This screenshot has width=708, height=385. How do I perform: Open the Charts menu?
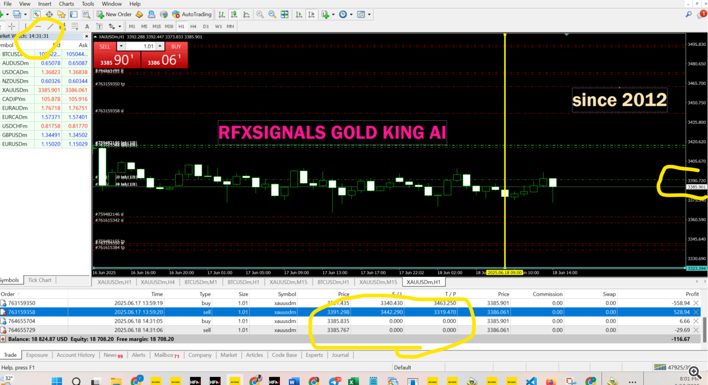(67, 4)
